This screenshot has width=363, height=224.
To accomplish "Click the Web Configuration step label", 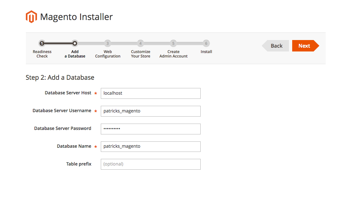I will [x=107, y=54].
